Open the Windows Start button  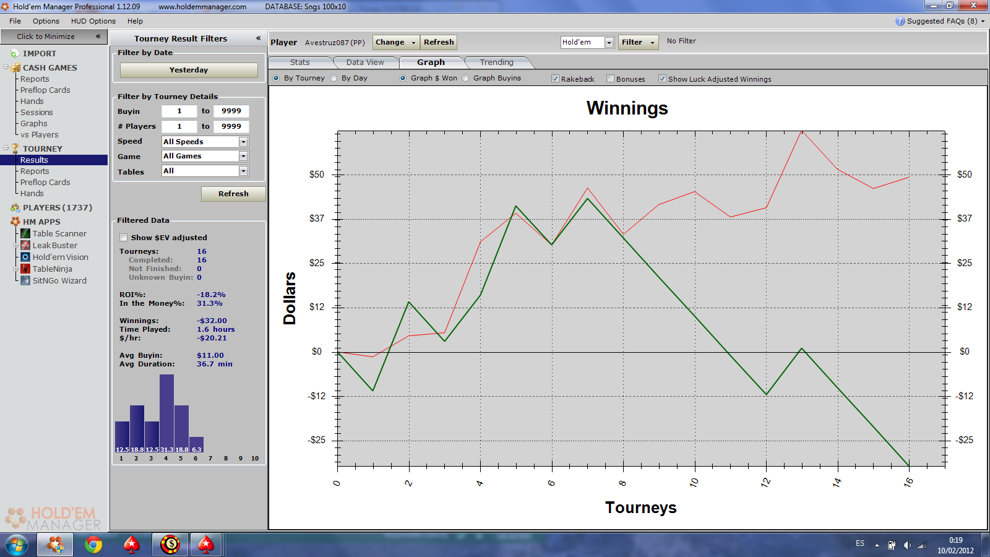[x=17, y=545]
